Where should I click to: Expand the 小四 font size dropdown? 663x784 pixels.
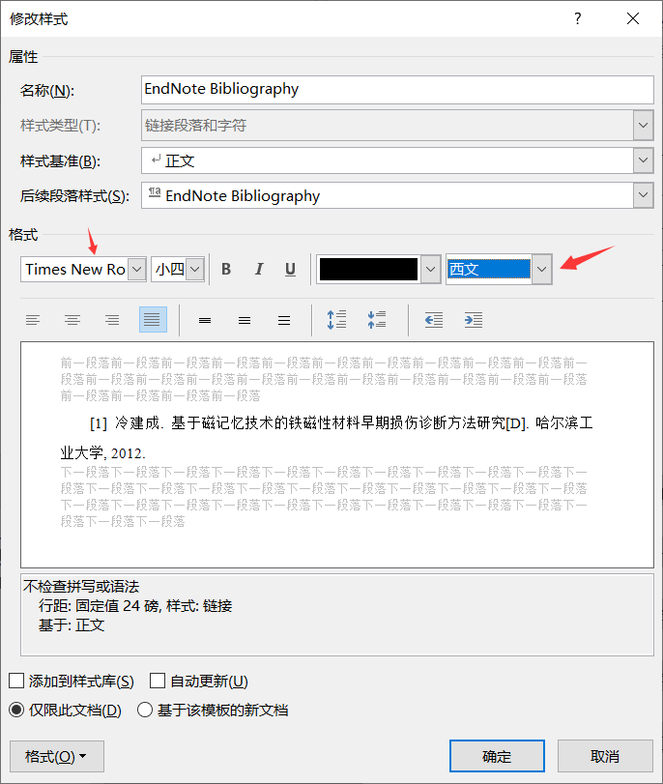tap(195, 270)
